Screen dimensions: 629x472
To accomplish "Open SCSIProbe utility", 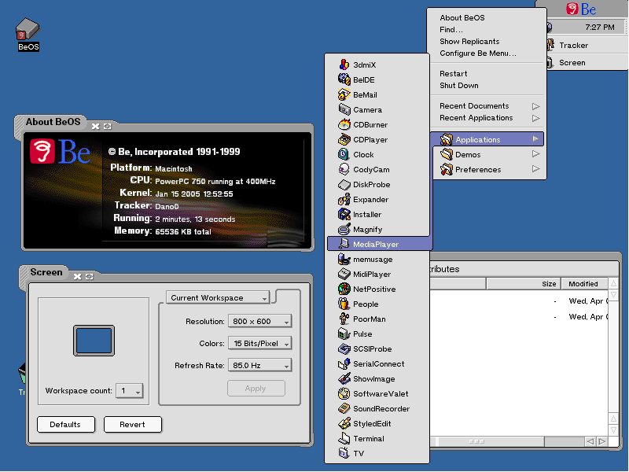I will (x=377, y=348).
